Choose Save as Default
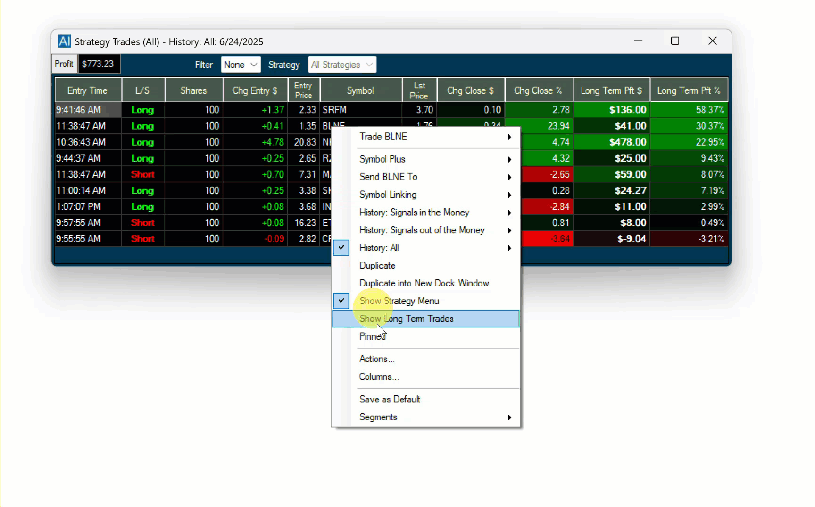 (426, 400)
